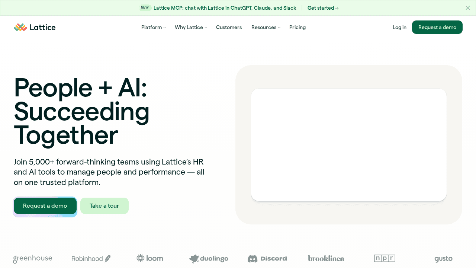Dismiss the announcement banner with the X
The height and width of the screenshot is (268, 476).
point(468,8)
